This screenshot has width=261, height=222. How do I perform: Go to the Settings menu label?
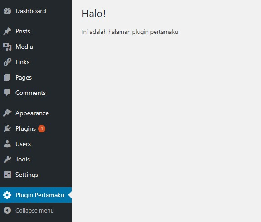pyautogui.click(x=27, y=175)
